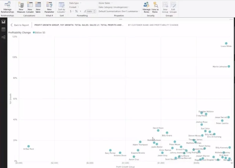Apply percentage format button

76,11
